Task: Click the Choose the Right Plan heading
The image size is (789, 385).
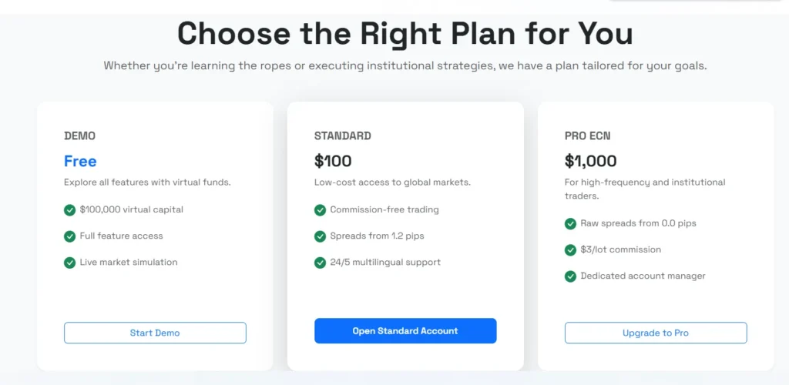Action: (405, 34)
